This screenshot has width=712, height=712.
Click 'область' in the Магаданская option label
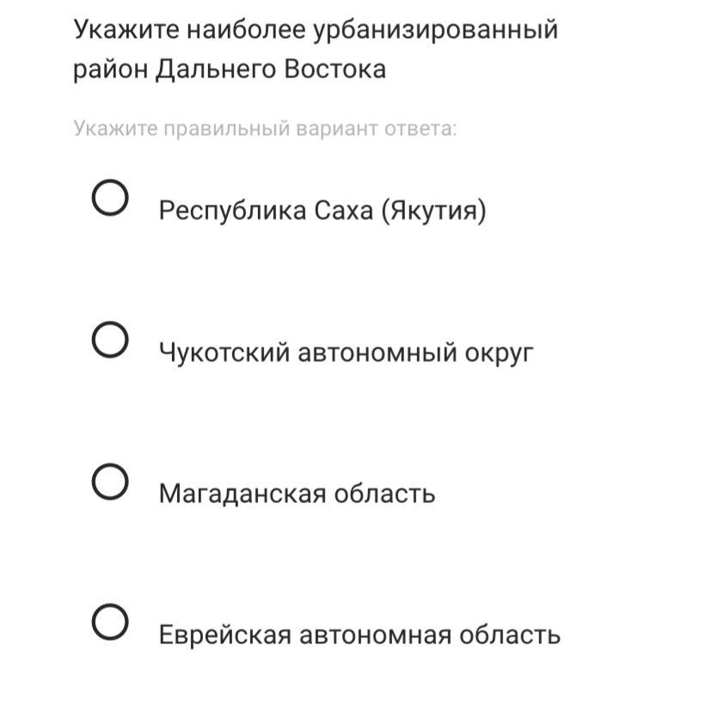point(384,494)
